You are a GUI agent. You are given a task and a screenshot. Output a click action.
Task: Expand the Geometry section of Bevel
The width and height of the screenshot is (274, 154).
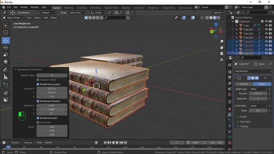click(245, 121)
